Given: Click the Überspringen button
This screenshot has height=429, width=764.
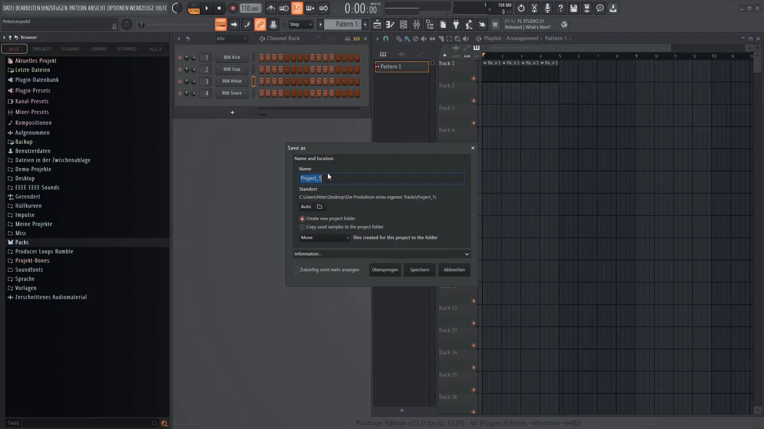Looking at the screenshot, I should click(385, 270).
